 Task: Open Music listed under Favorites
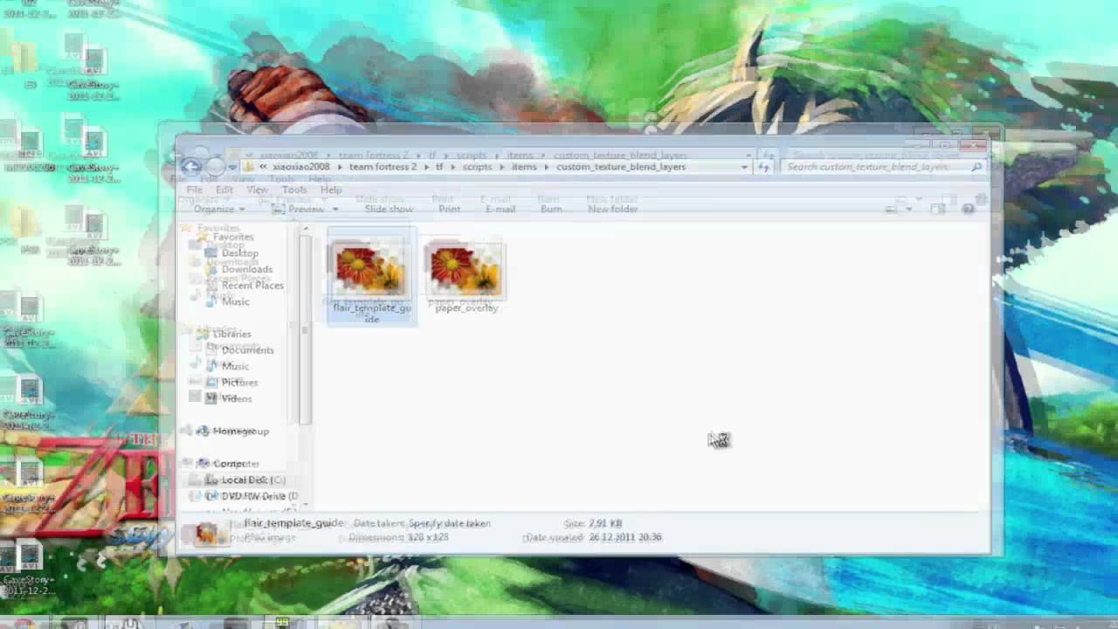click(x=228, y=301)
